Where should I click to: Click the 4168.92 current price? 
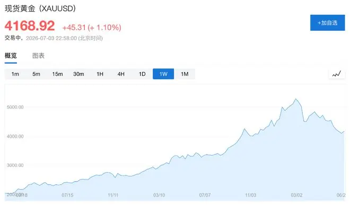(30, 25)
